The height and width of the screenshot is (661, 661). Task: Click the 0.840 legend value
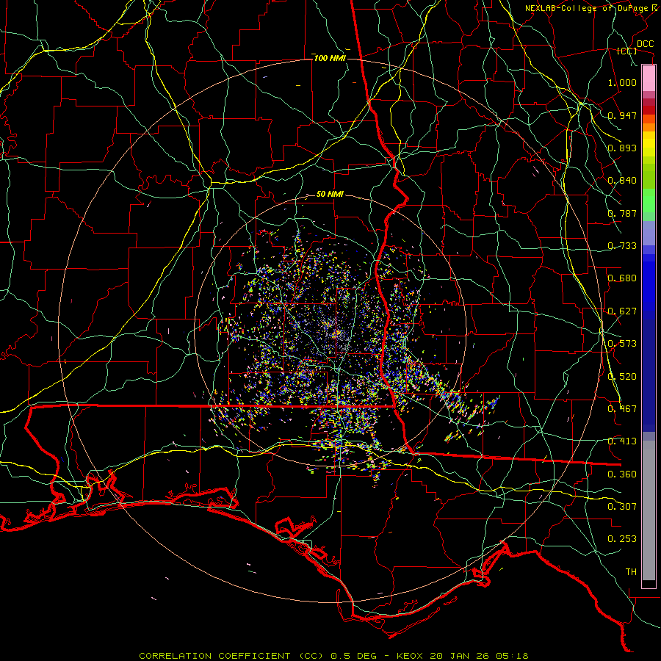pos(622,181)
